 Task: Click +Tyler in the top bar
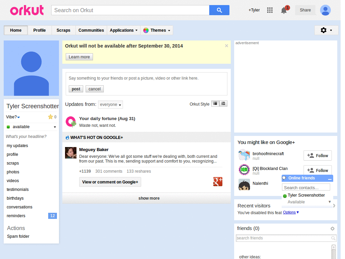(x=254, y=10)
